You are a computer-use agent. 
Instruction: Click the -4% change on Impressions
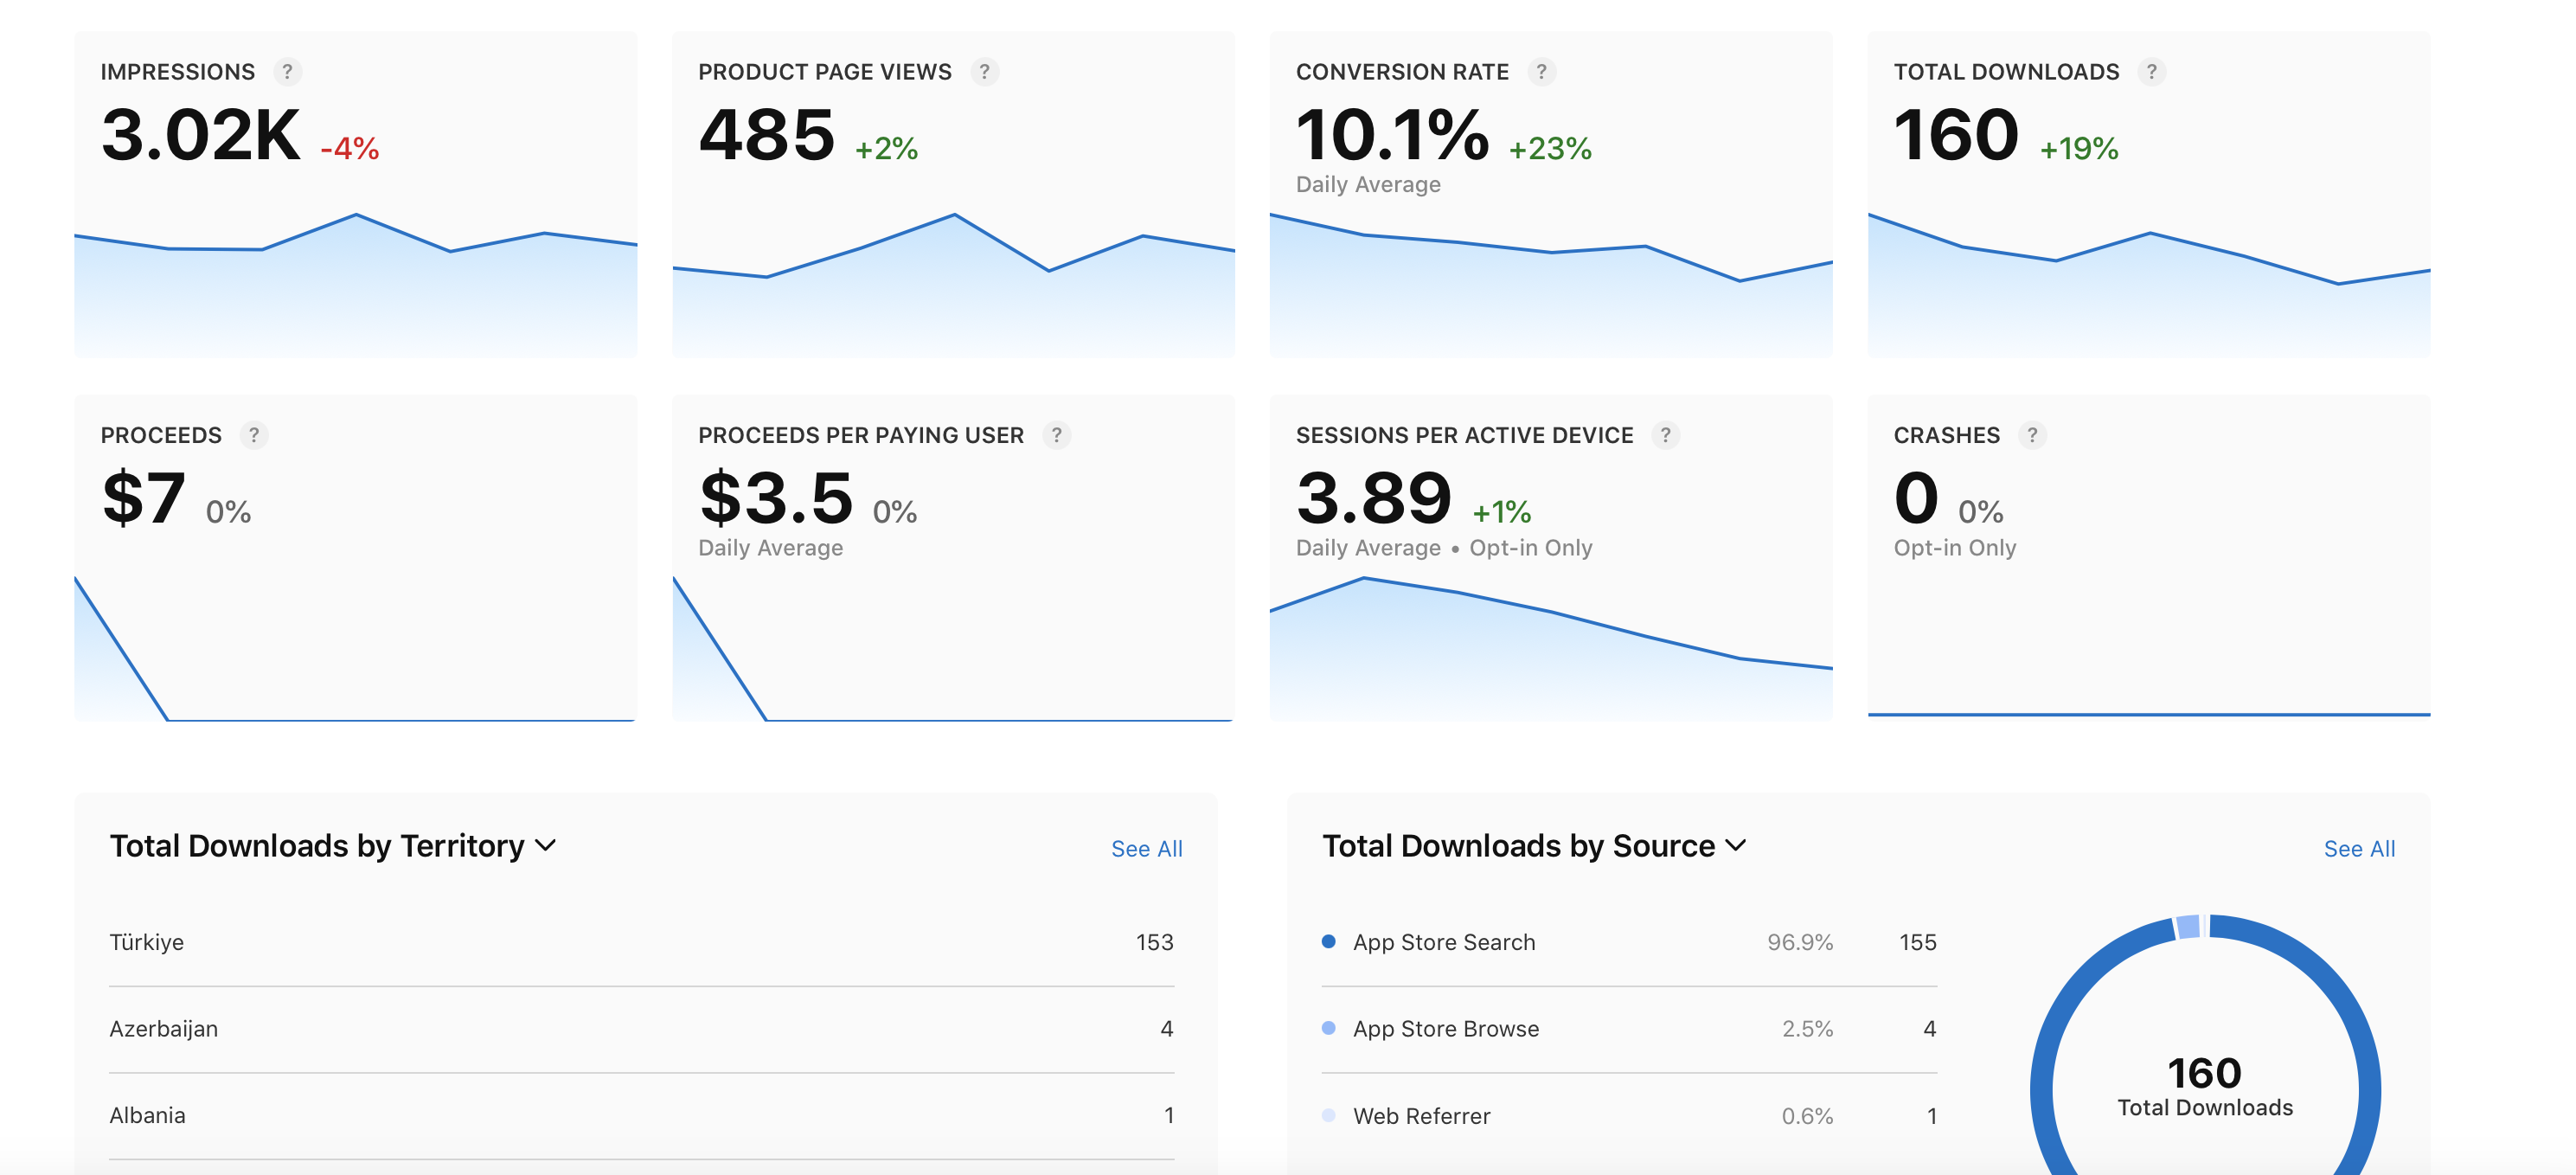tap(349, 149)
